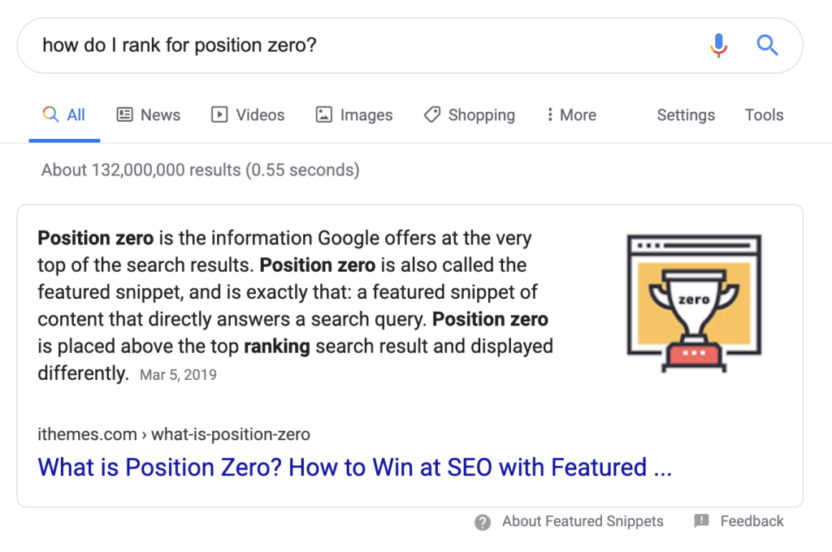Click the blue magnifying glass search icon
This screenshot has width=832, height=552.
point(767,45)
